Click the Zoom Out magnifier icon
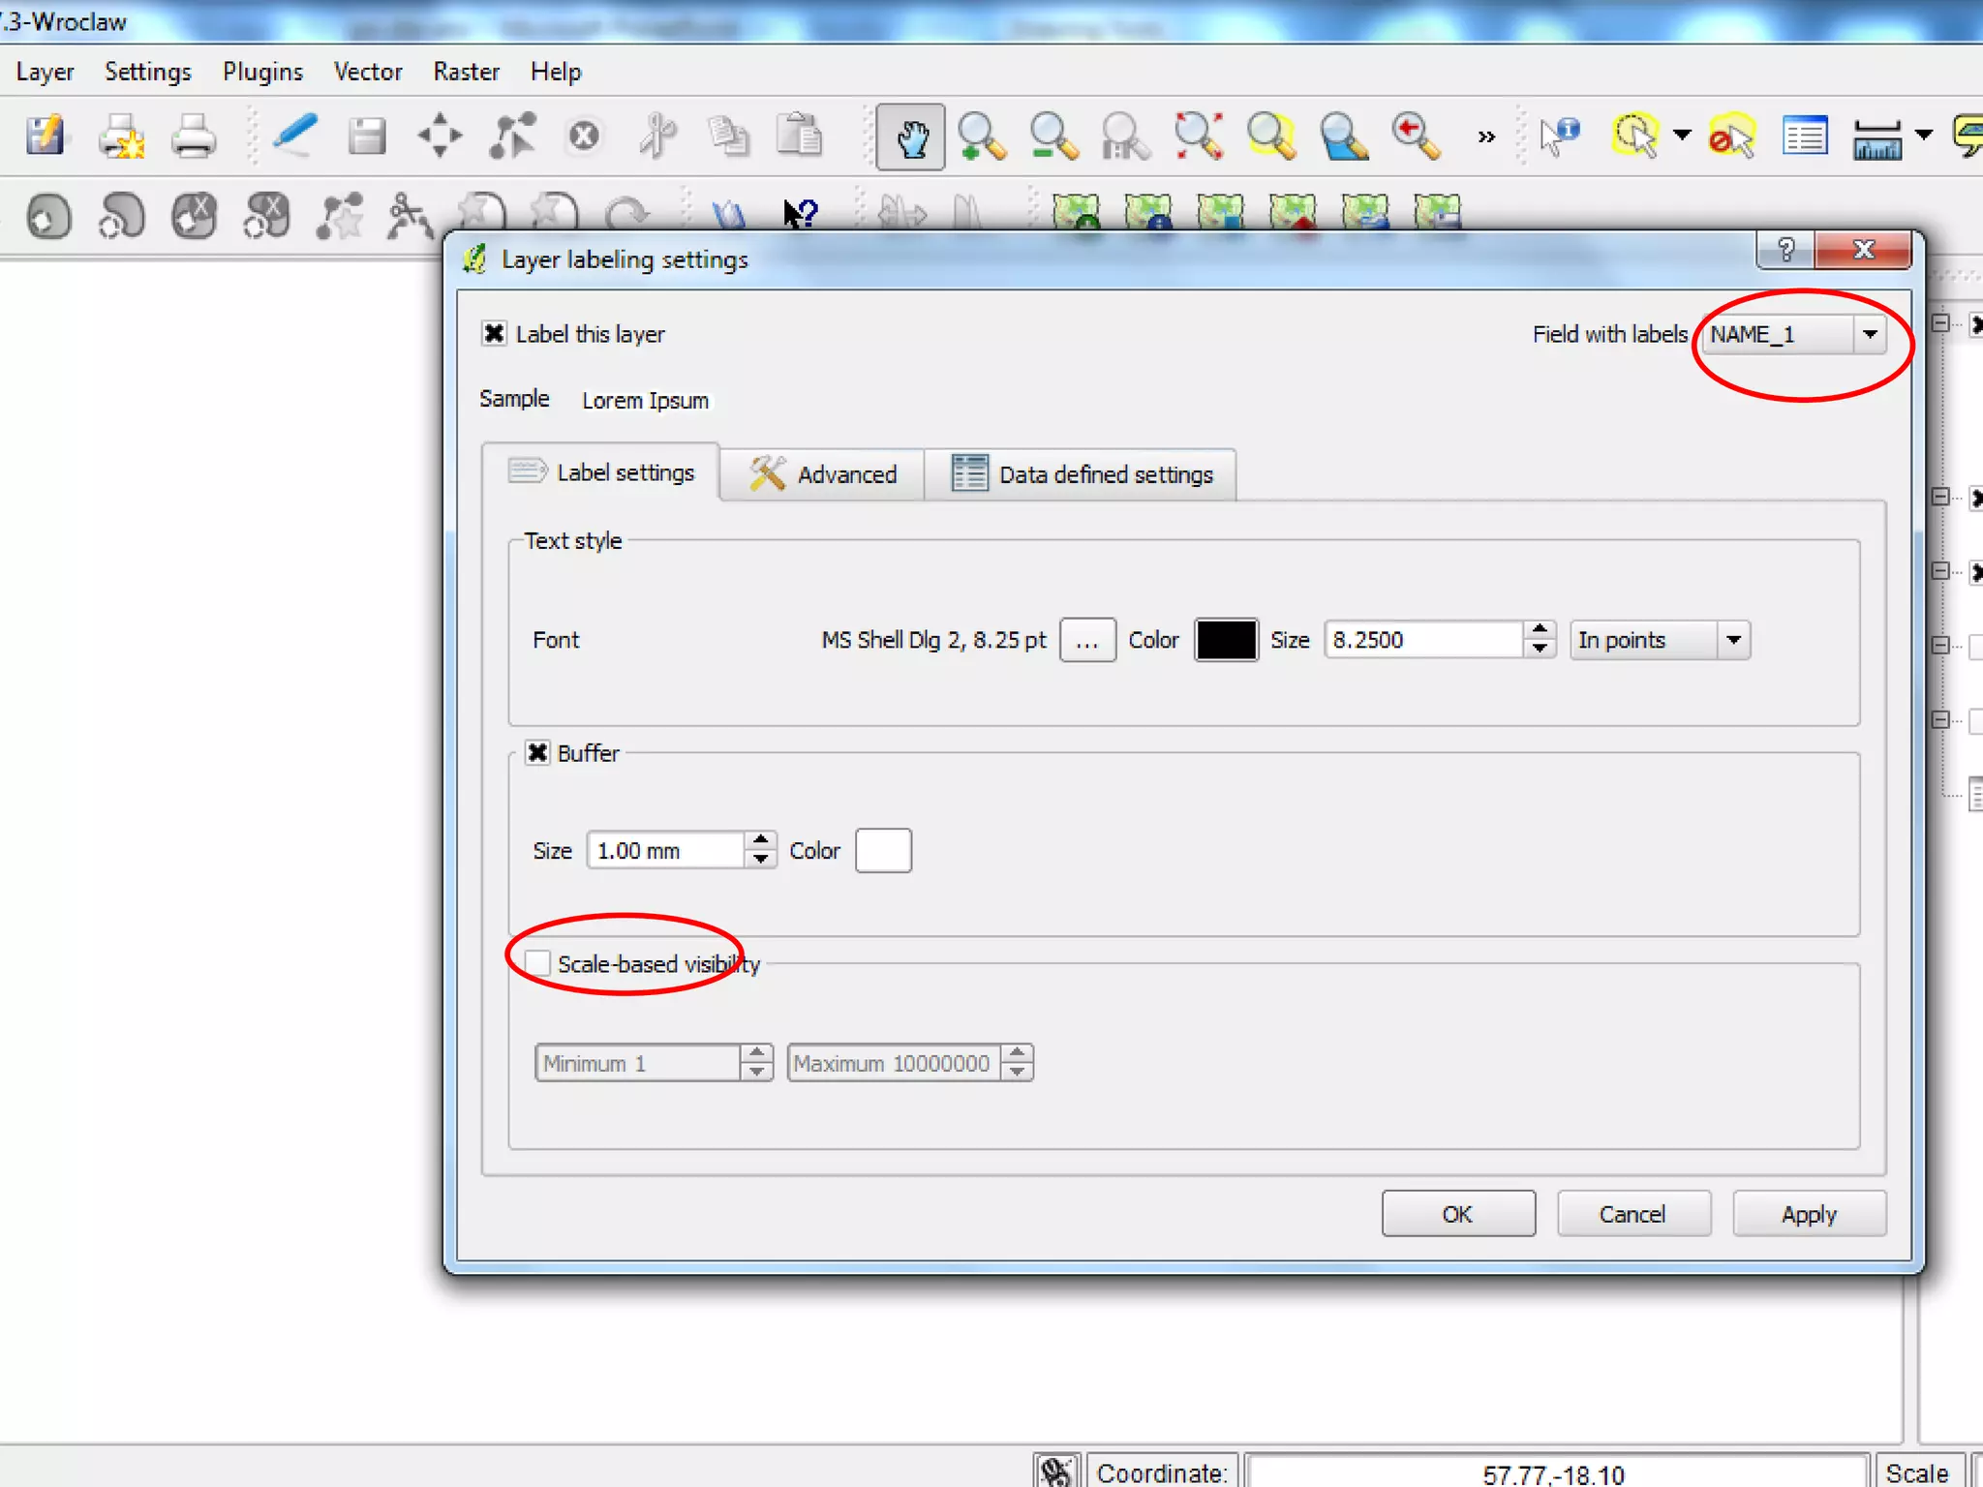 coord(1053,137)
